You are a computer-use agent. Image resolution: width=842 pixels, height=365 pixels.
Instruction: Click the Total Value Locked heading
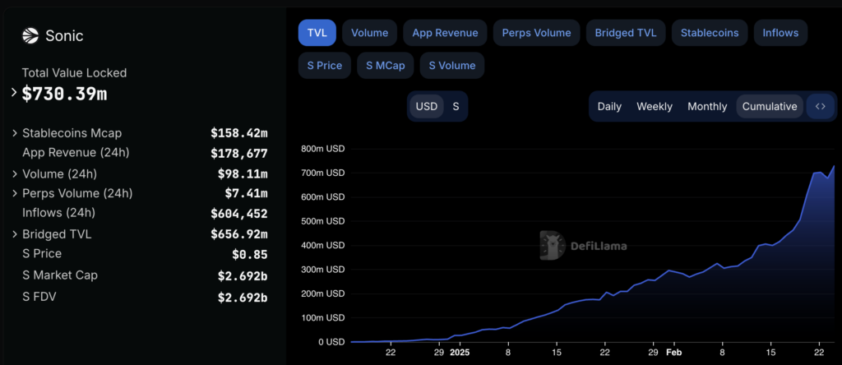(x=74, y=72)
